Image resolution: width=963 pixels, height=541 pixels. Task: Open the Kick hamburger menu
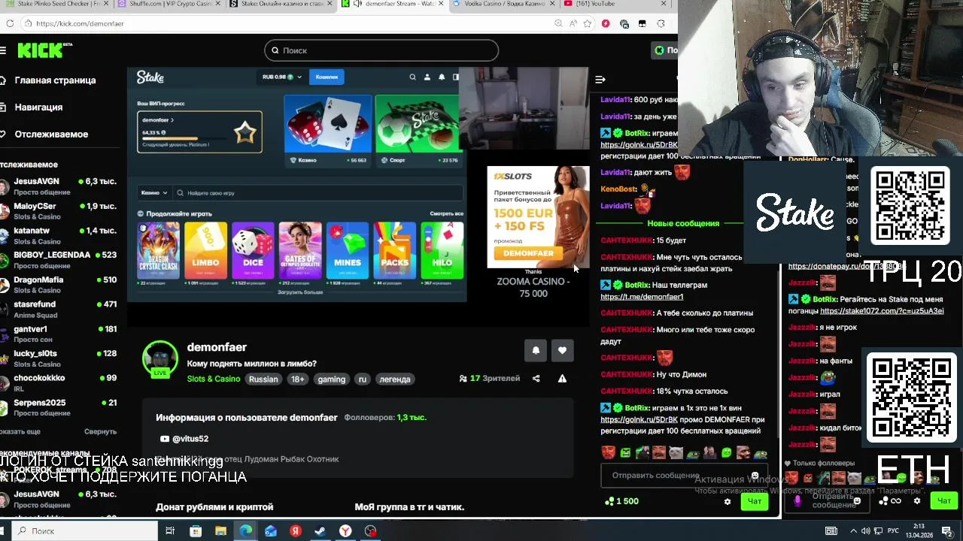[x=3, y=50]
